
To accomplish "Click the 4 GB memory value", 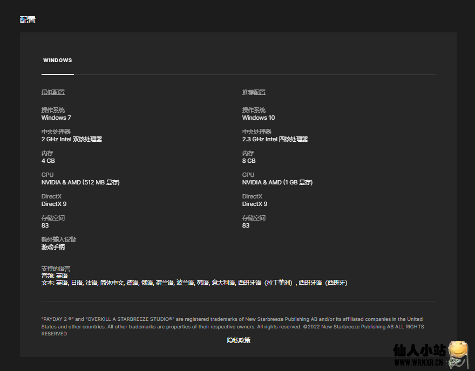I will point(48,161).
